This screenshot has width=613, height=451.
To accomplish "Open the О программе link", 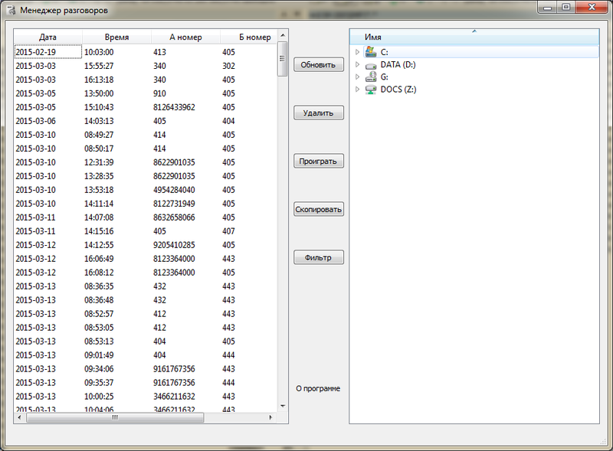I will click(x=318, y=388).
